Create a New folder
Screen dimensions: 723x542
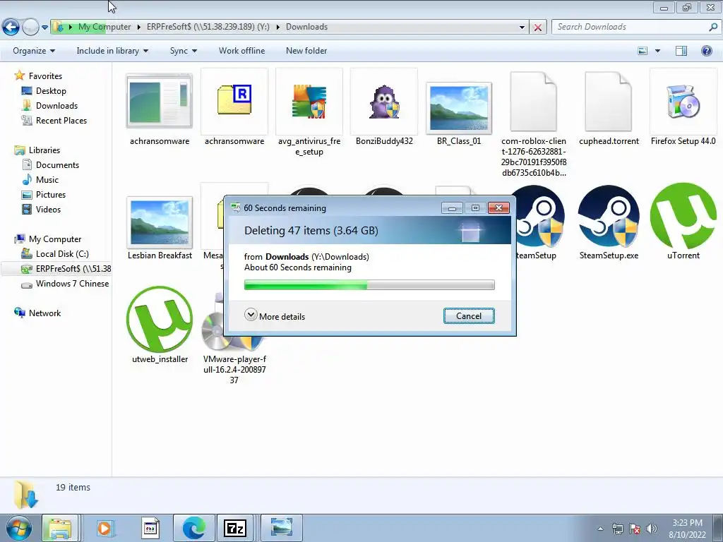point(306,51)
